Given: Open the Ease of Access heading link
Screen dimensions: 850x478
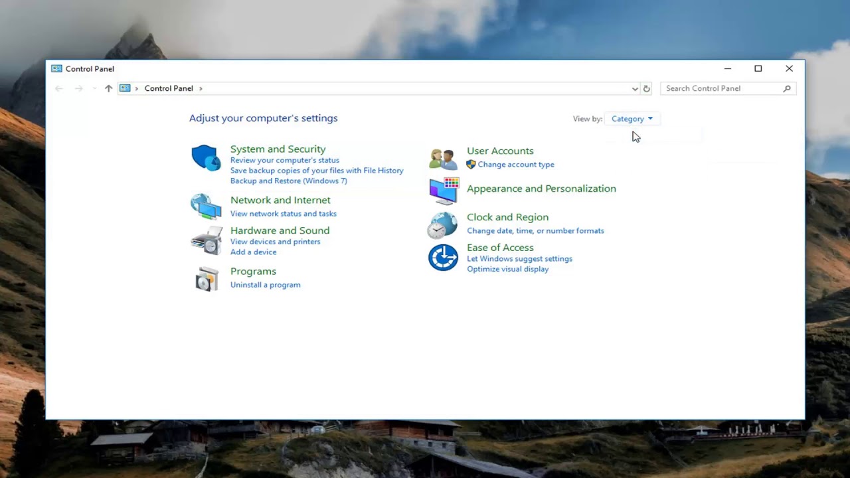Looking at the screenshot, I should 500,248.
